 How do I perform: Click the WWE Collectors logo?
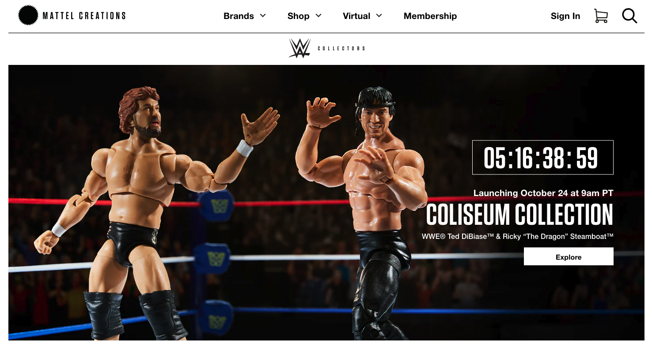tap(326, 48)
